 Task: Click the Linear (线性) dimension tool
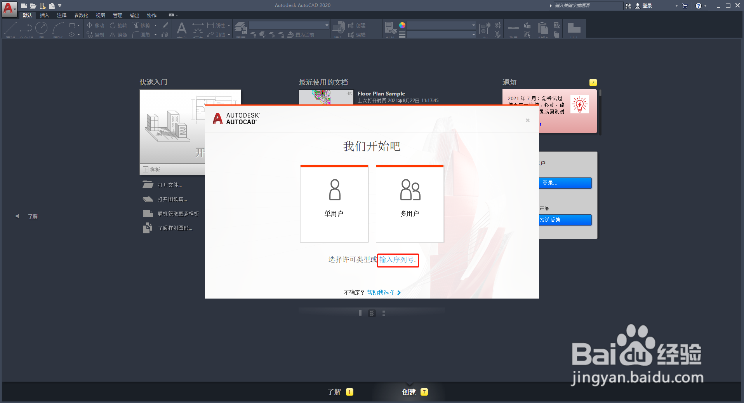click(x=216, y=25)
